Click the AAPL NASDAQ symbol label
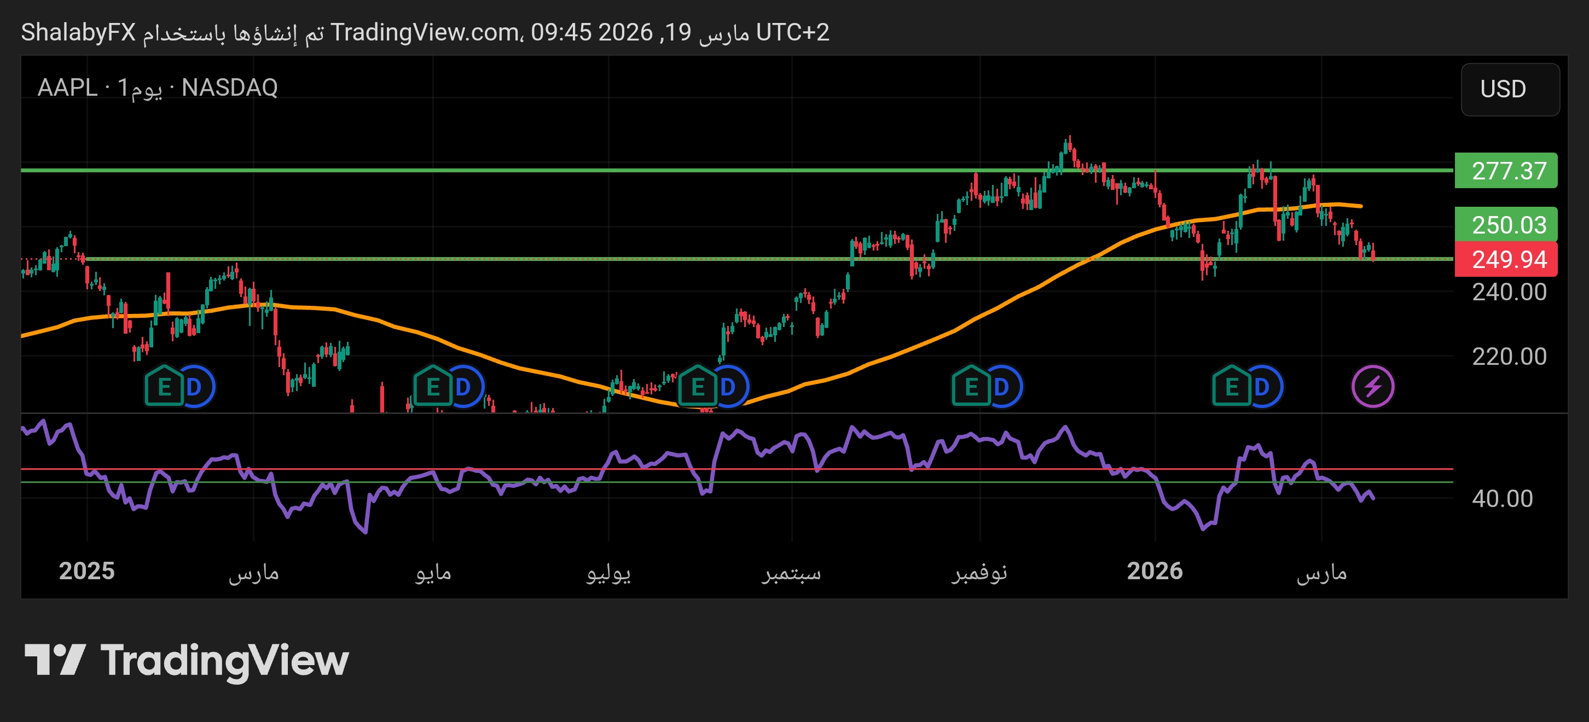Screen dimensions: 1589x722 (x=157, y=88)
